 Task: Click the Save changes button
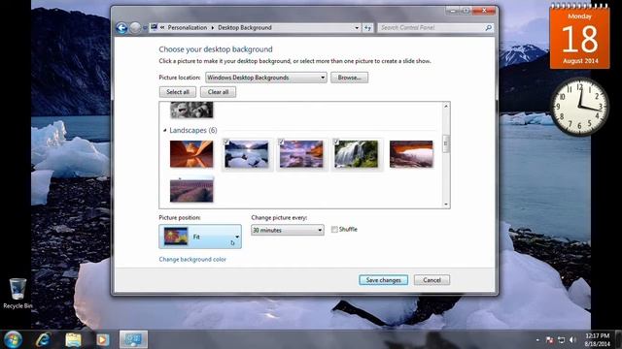pos(383,280)
